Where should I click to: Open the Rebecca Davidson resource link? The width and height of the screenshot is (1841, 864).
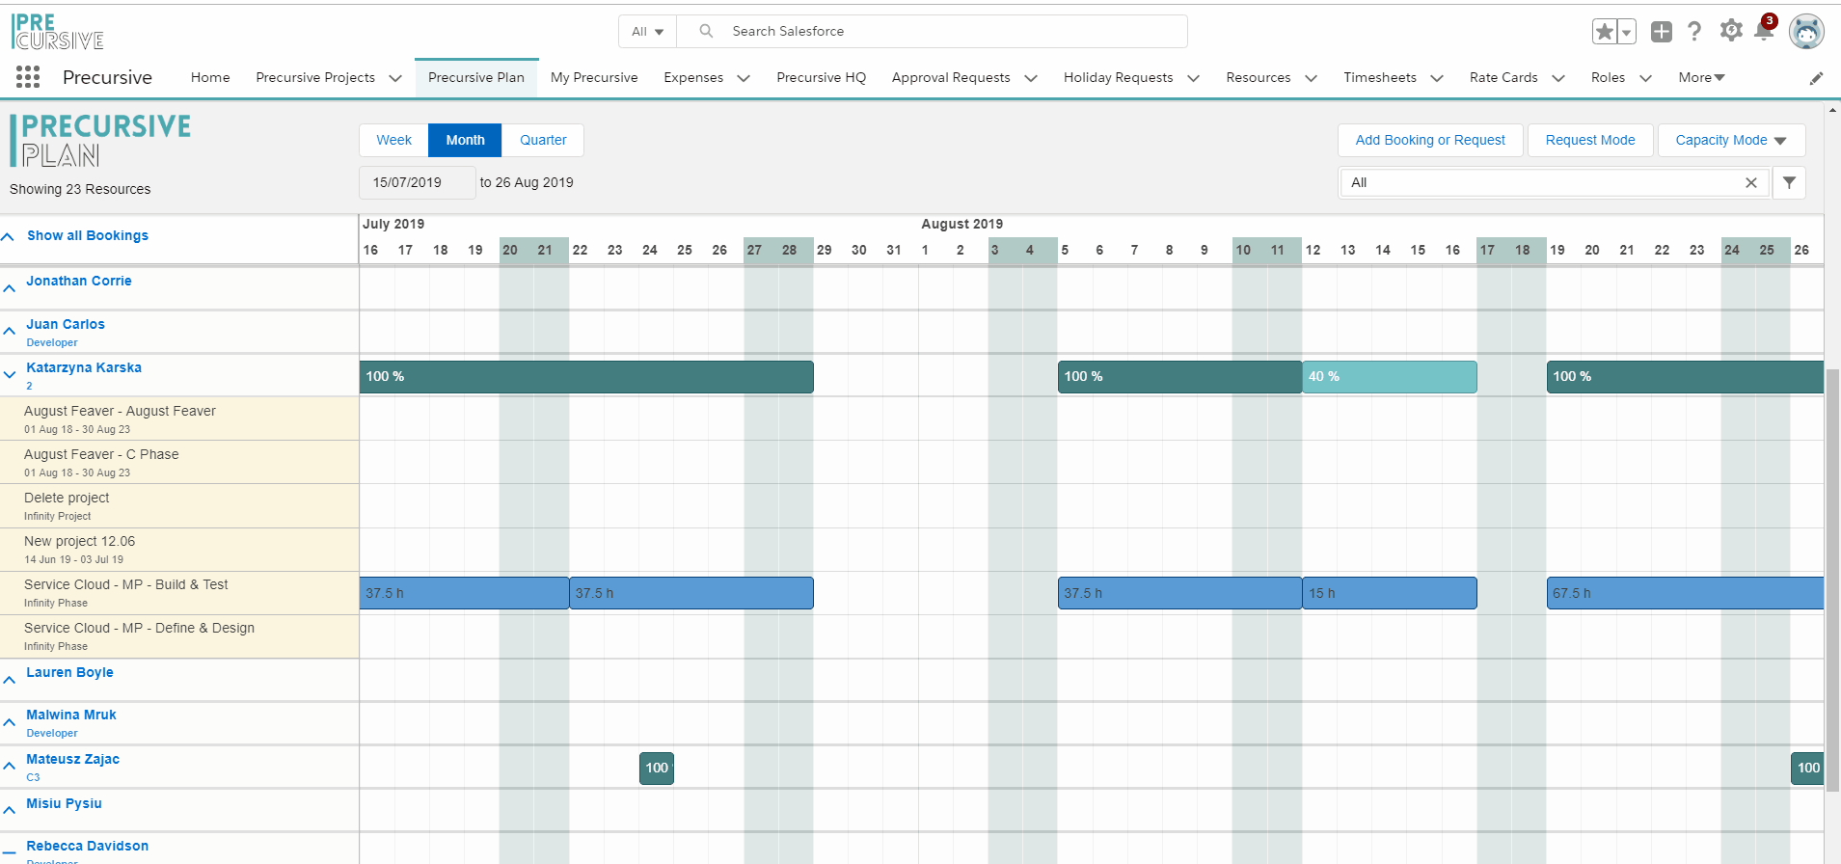coord(88,846)
